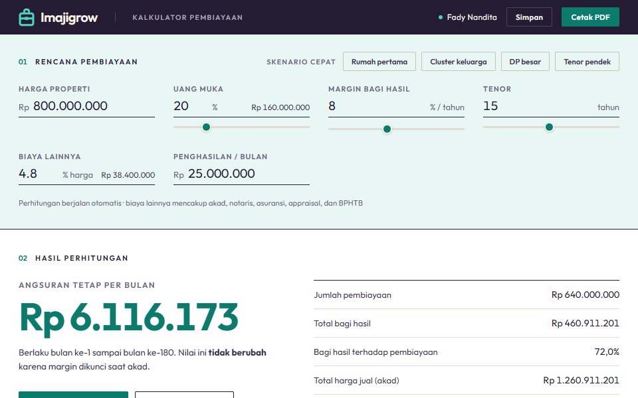The image size is (638, 398).
Task: Click the Margin Bagi Hasil slider handle
Action: (x=387, y=129)
